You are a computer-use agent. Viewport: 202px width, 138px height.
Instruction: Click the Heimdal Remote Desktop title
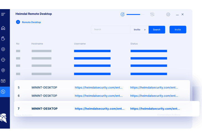34,14
